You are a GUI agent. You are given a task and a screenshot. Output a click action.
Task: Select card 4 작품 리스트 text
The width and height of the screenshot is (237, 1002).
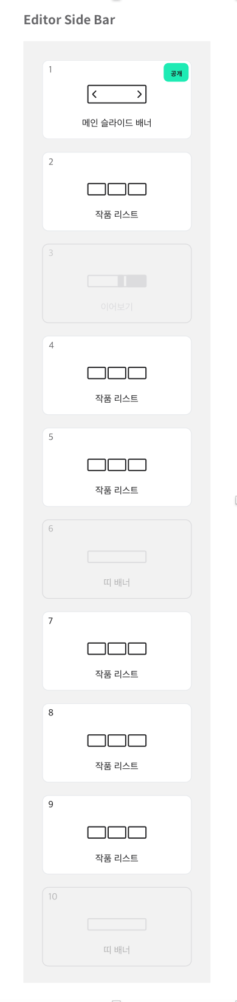[x=117, y=398]
